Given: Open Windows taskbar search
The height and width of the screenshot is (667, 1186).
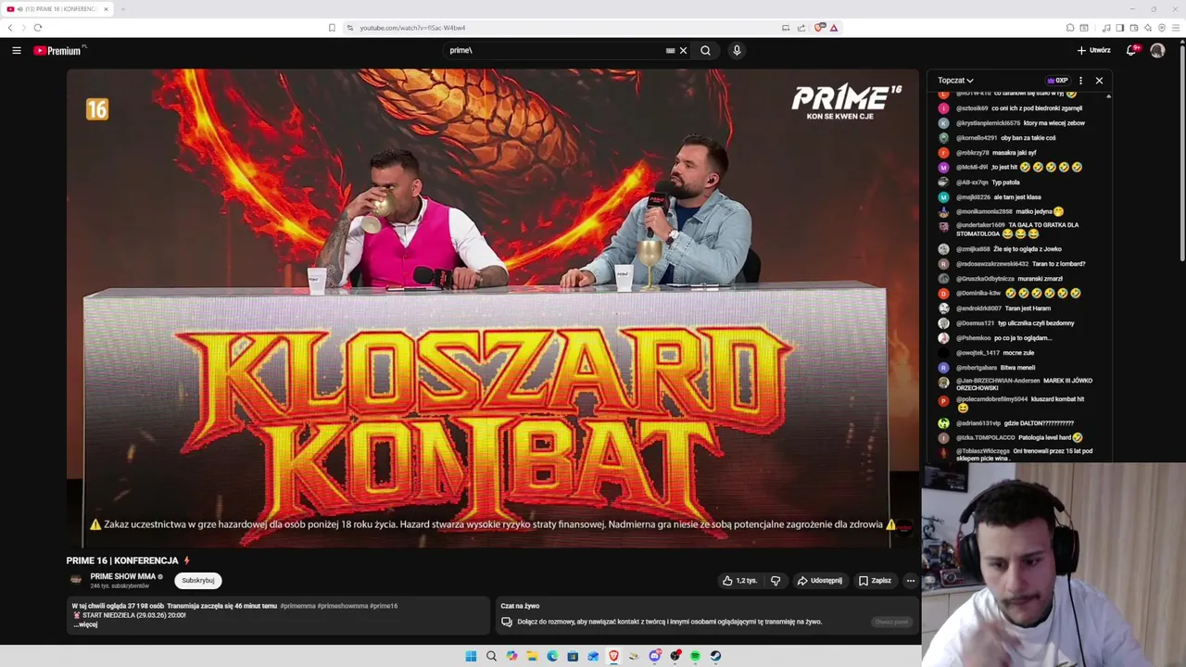Looking at the screenshot, I should coord(491,656).
